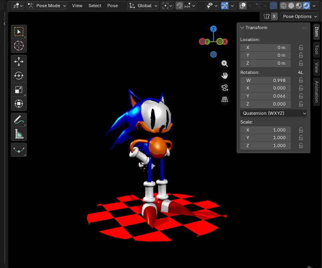Click the Location Y value field
The height and width of the screenshot is (268, 322).
[266, 55]
